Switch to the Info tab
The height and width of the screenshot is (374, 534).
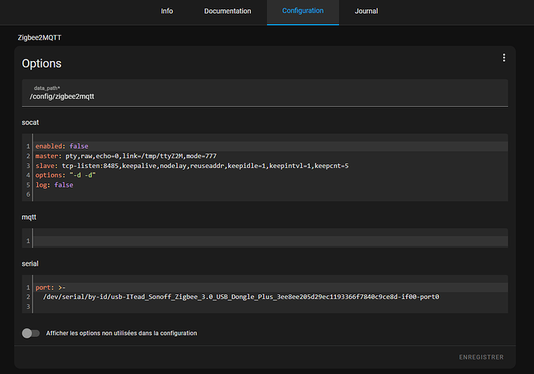pyautogui.click(x=167, y=11)
